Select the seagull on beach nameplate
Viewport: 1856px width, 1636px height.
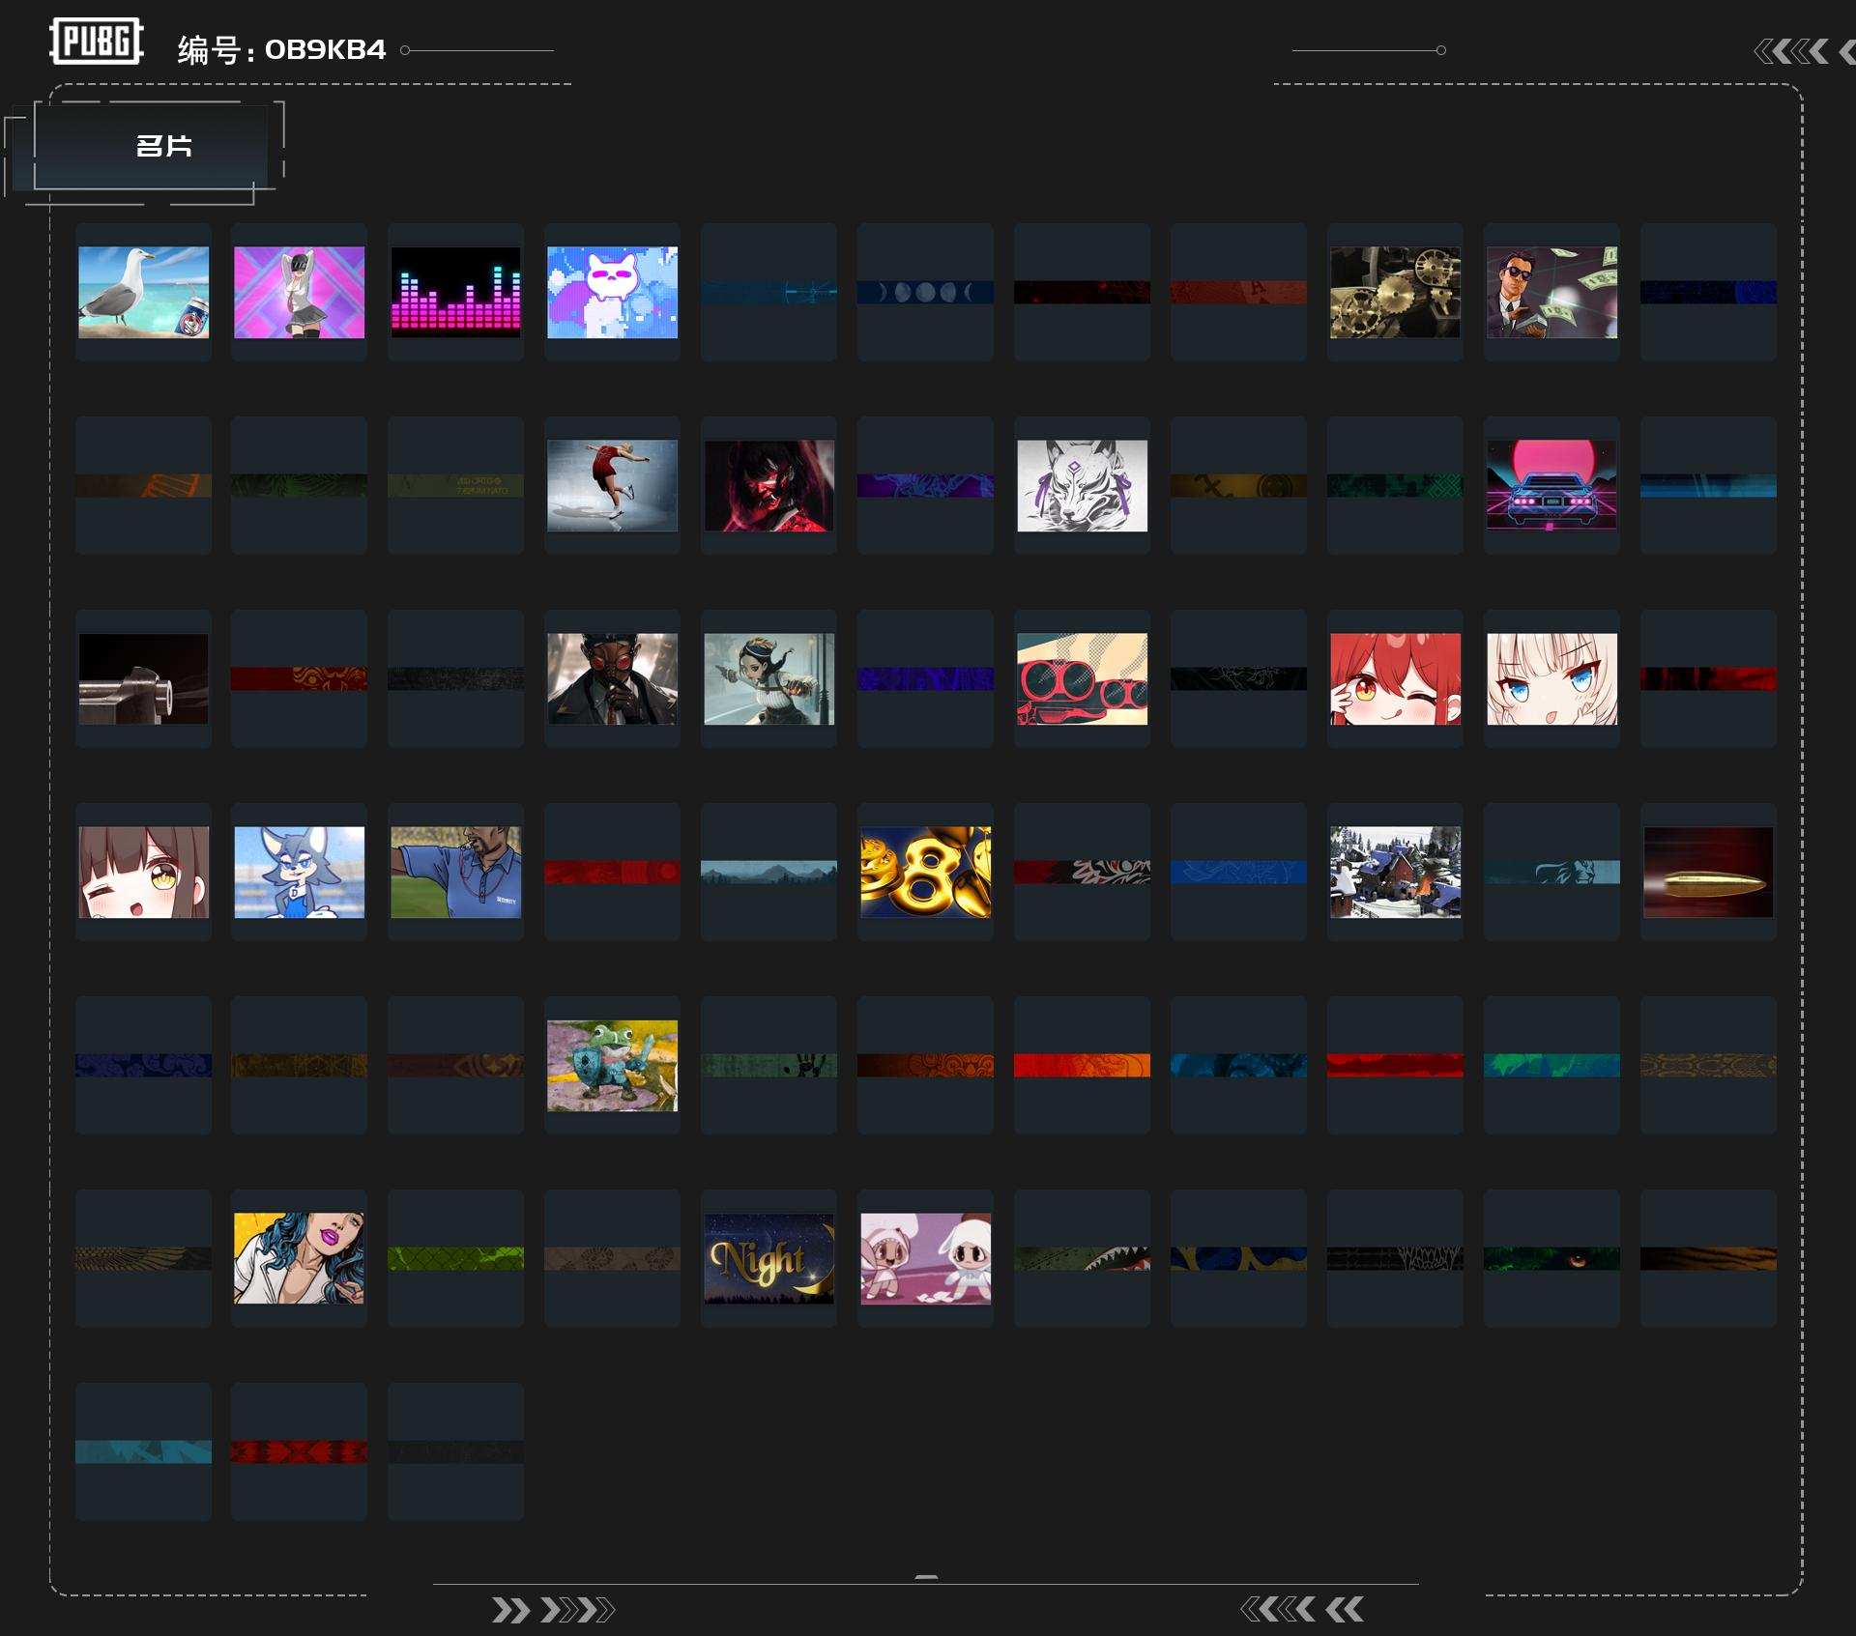143,292
